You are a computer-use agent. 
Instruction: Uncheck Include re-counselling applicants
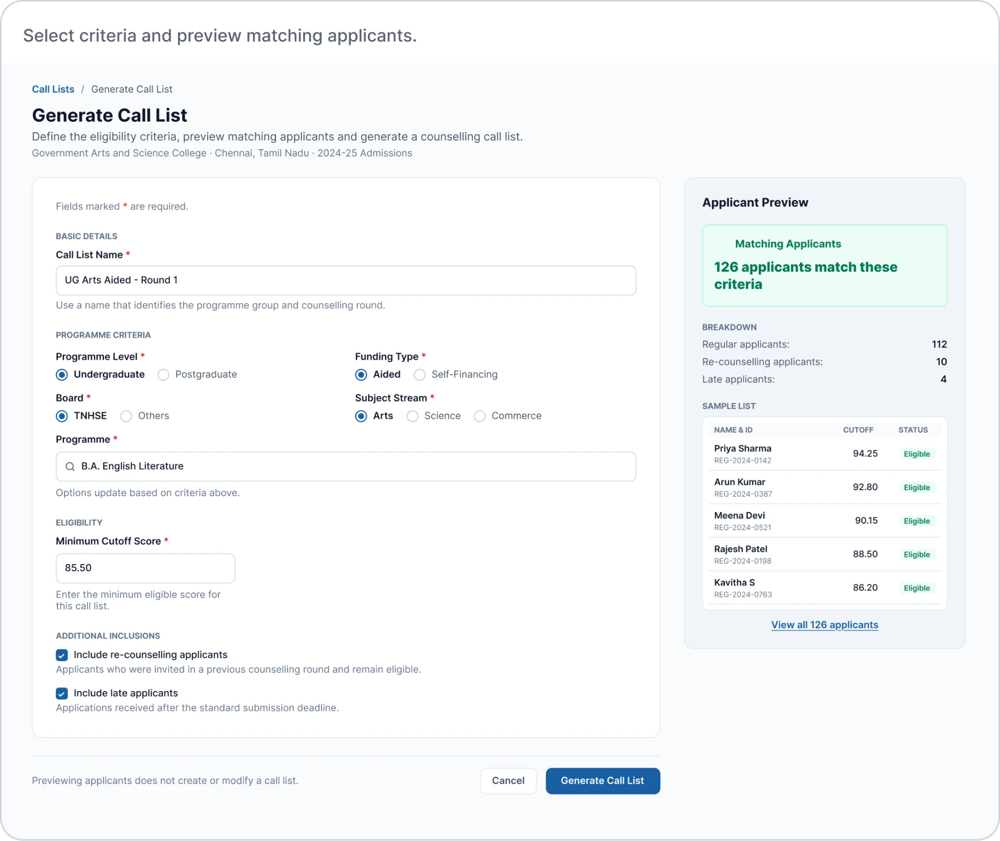[x=62, y=655]
